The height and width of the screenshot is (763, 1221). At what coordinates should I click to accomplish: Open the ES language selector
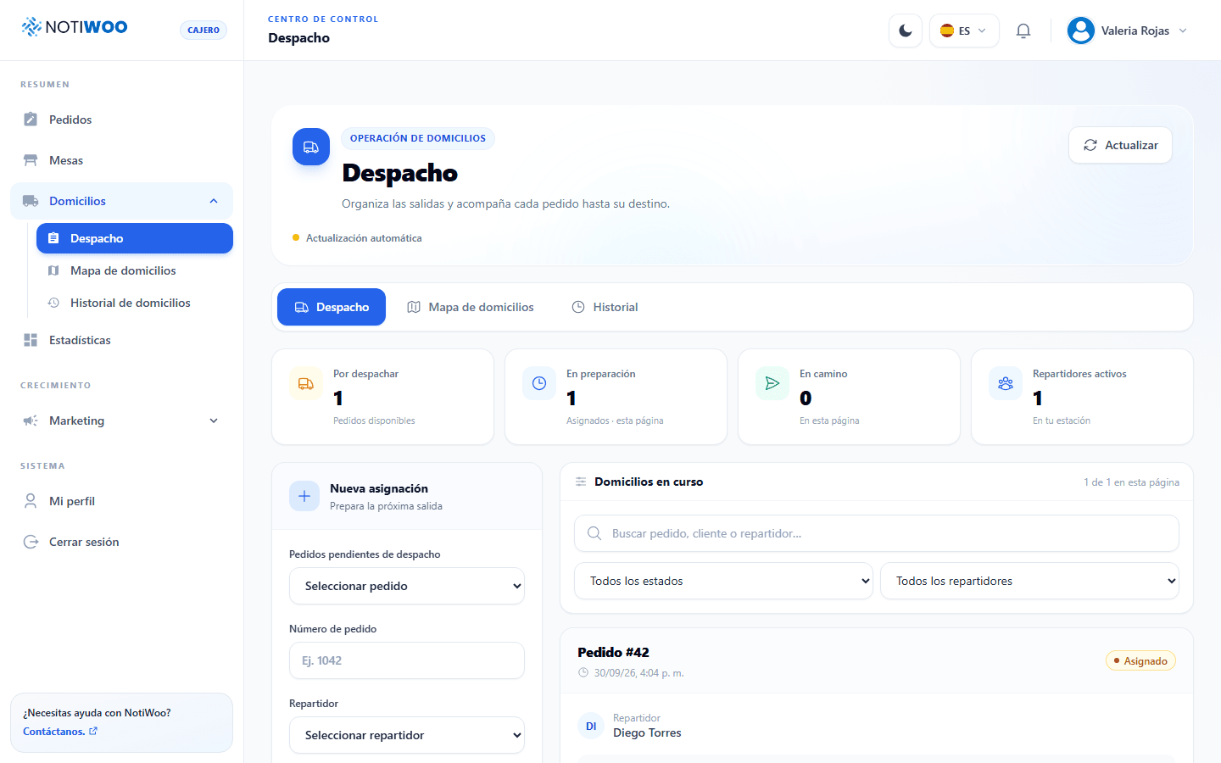[964, 31]
